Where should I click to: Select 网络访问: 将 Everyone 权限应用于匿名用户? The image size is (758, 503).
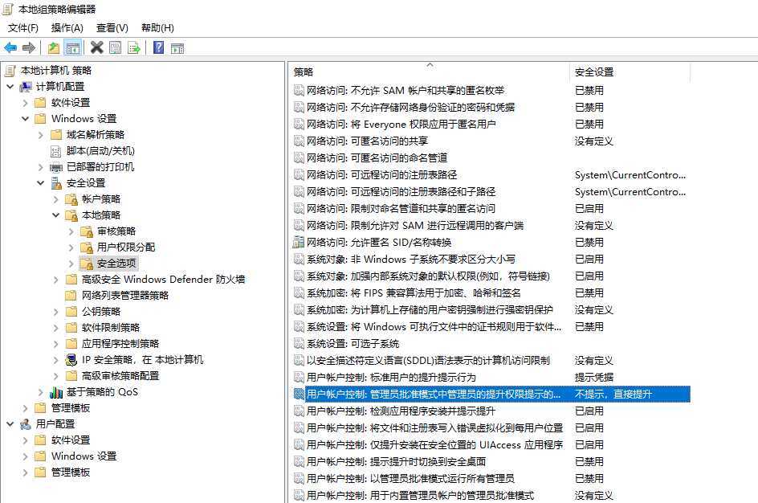point(401,125)
